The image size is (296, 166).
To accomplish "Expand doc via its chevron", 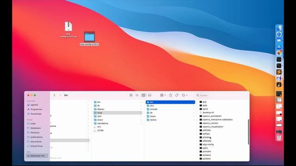I will point(194,106).
